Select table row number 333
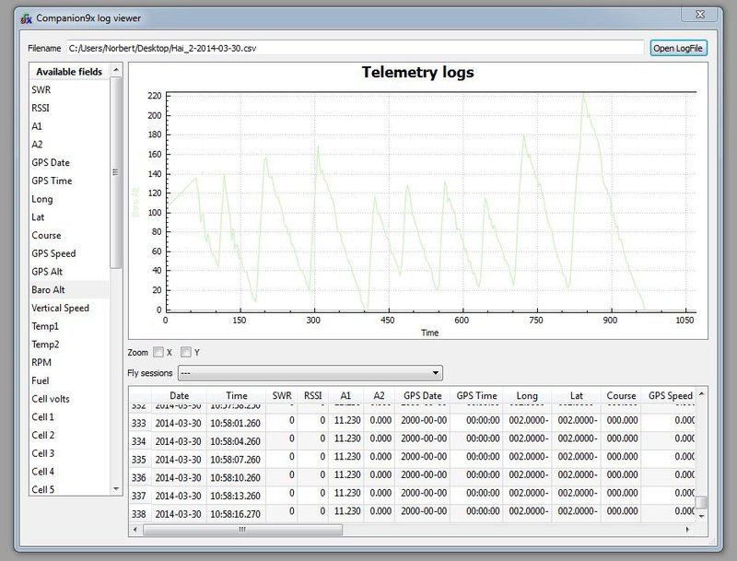 click(x=139, y=423)
